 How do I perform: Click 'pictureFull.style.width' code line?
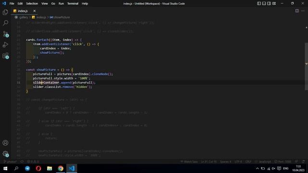[62, 78]
